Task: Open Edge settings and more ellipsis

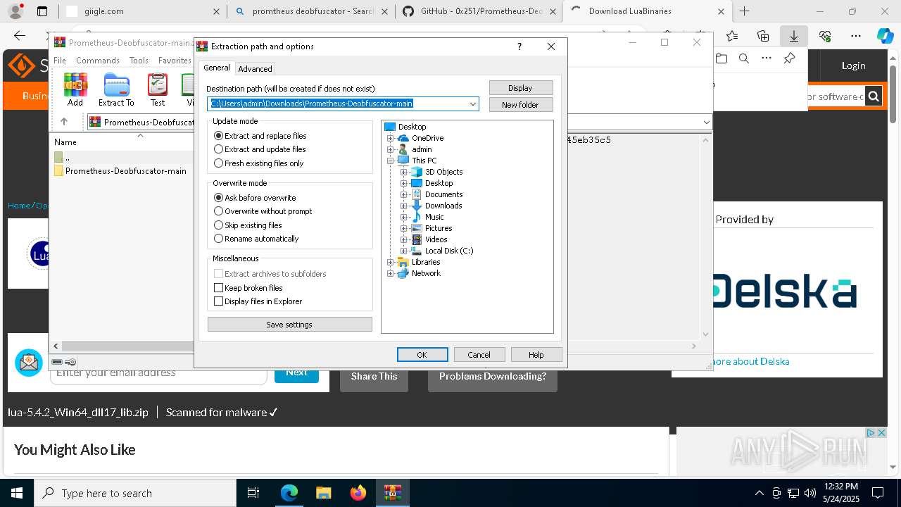Action: [x=856, y=36]
